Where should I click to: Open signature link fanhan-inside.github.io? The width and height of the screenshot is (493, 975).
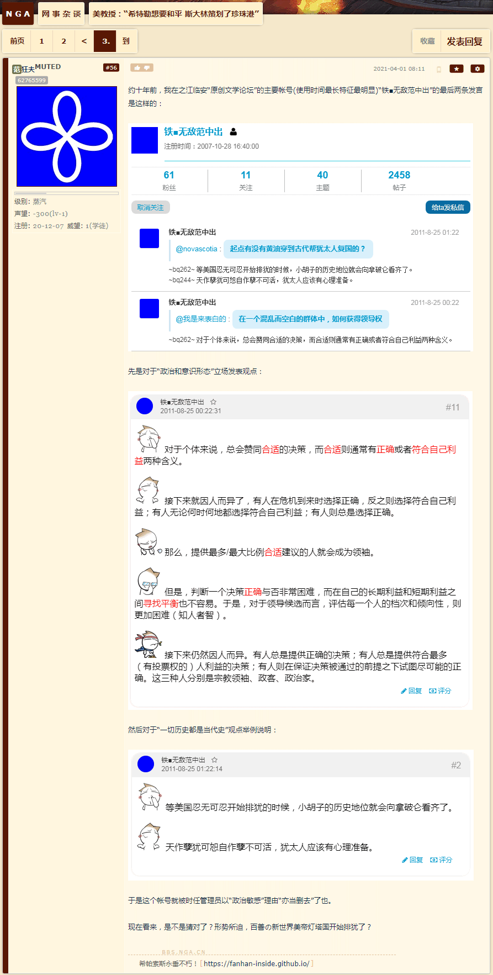(x=257, y=963)
